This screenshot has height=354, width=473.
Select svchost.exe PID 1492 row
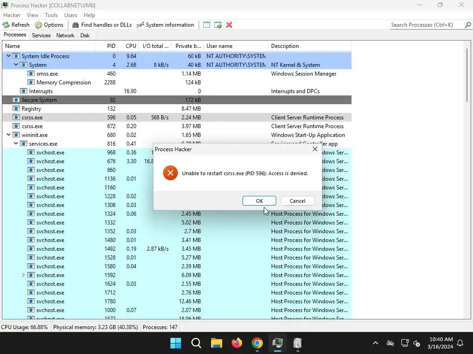coord(177,248)
